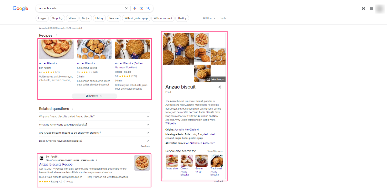Start voice search with microphone icon
Image resolution: width=387 pixels, height=189 pixels.
pyautogui.click(x=135, y=8)
